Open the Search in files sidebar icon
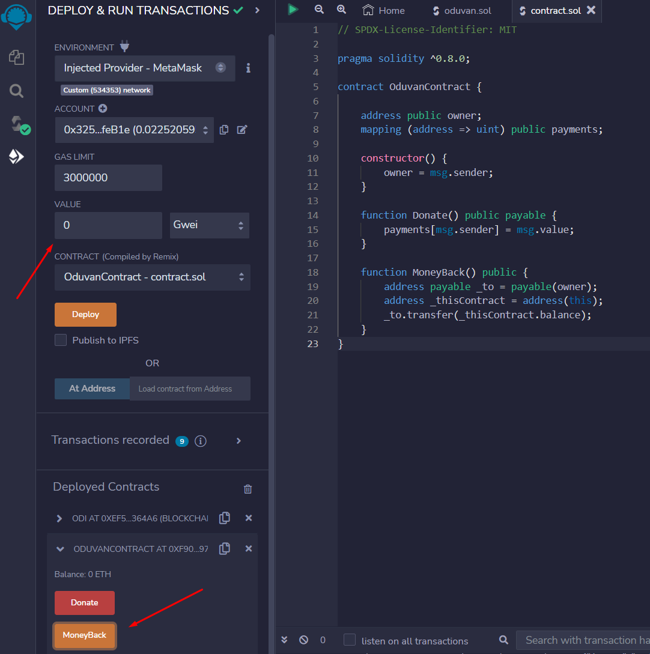This screenshot has height=654, width=650. click(17, 91)
